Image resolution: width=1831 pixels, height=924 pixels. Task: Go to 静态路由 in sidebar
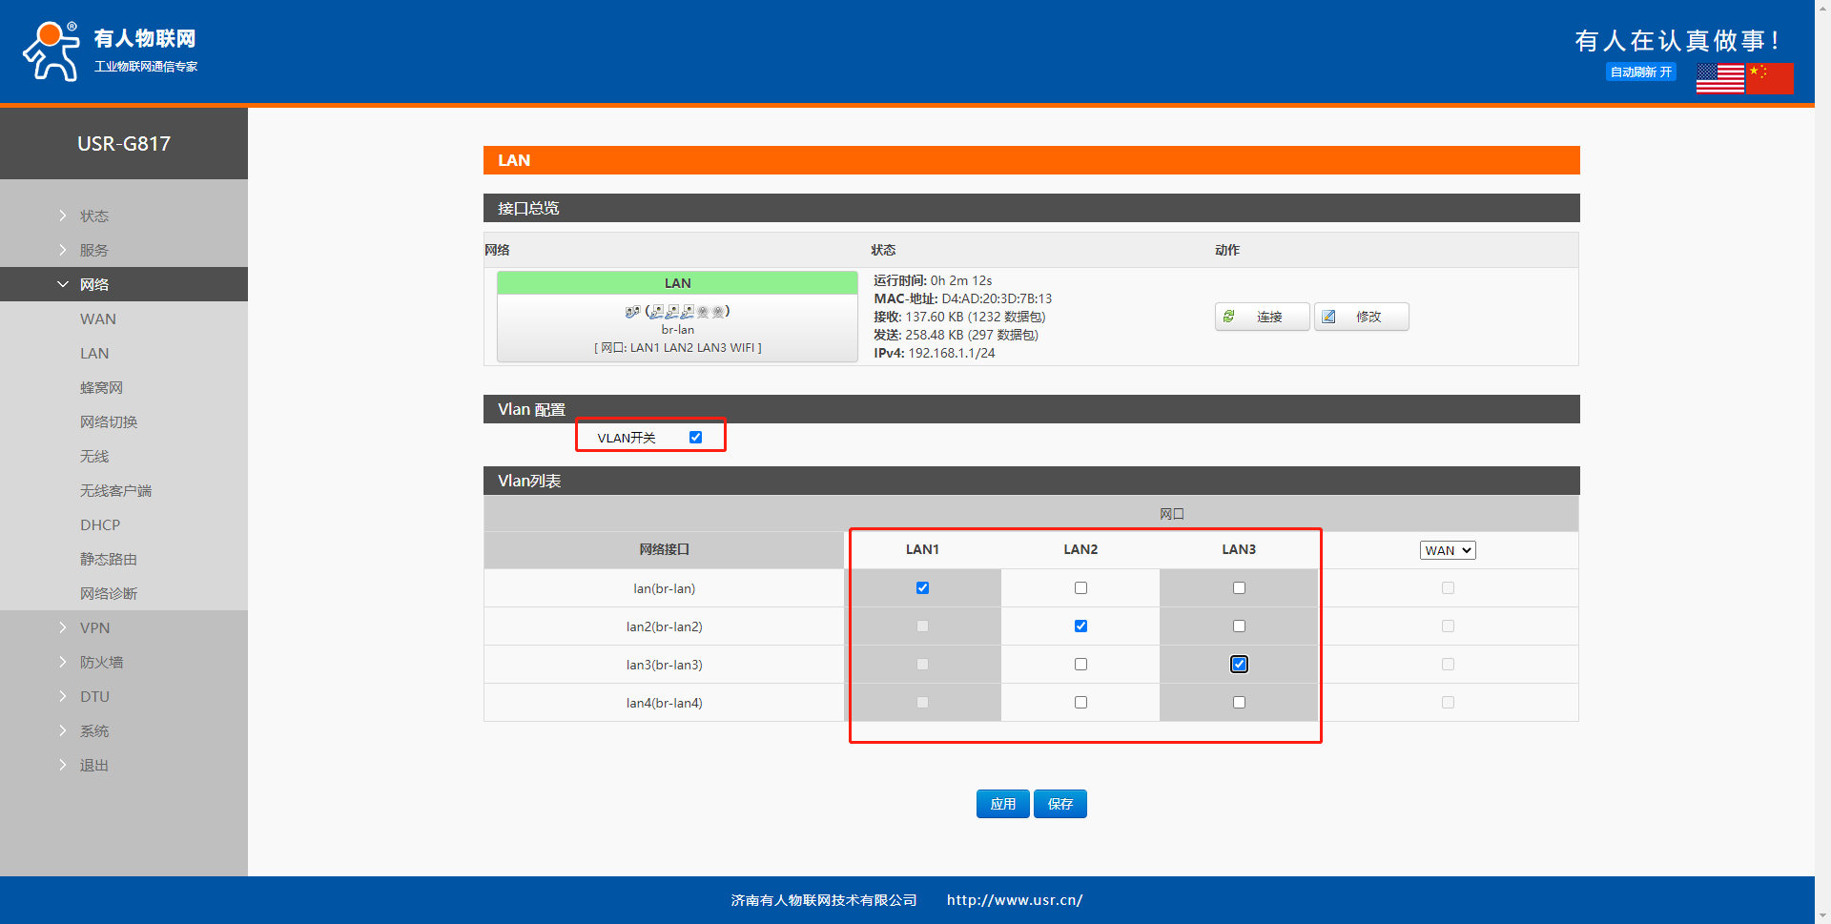[109, 560]
